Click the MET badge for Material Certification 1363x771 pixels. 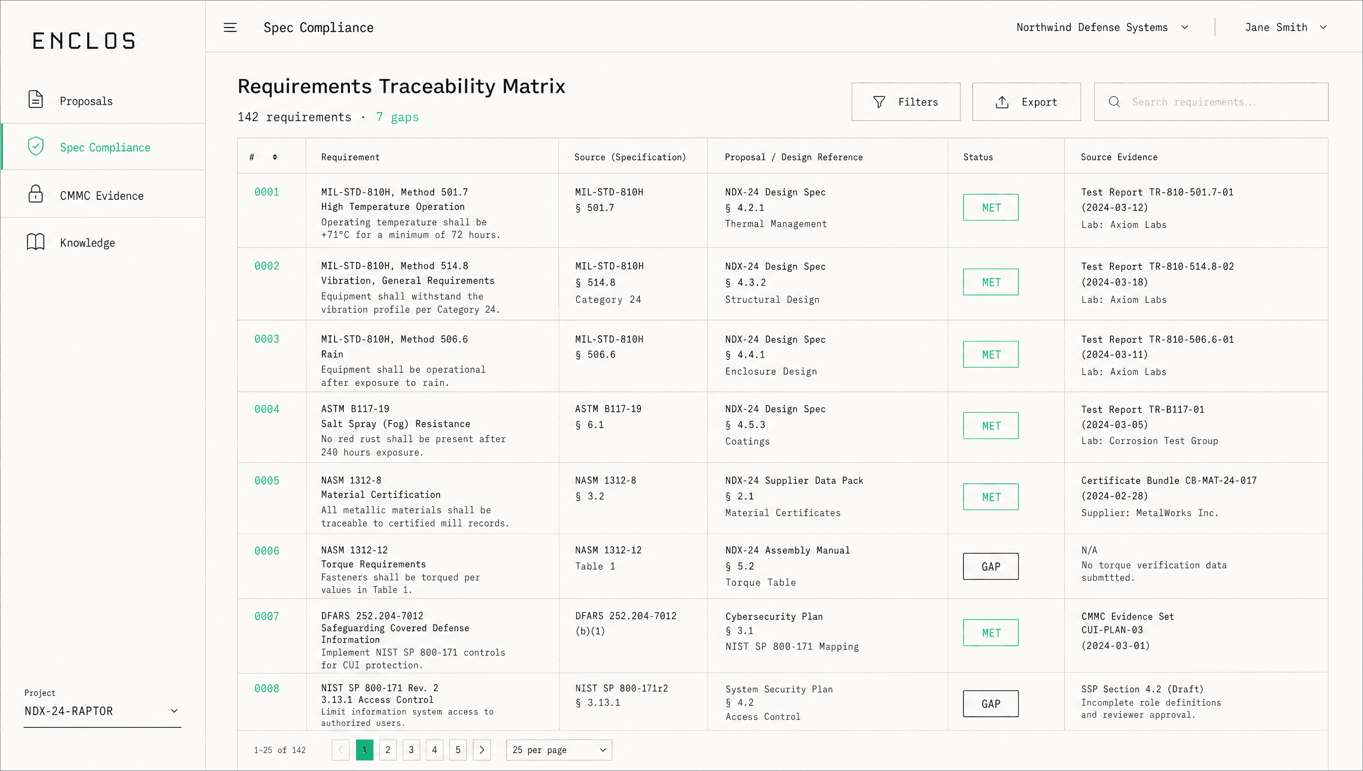point(991,497)
